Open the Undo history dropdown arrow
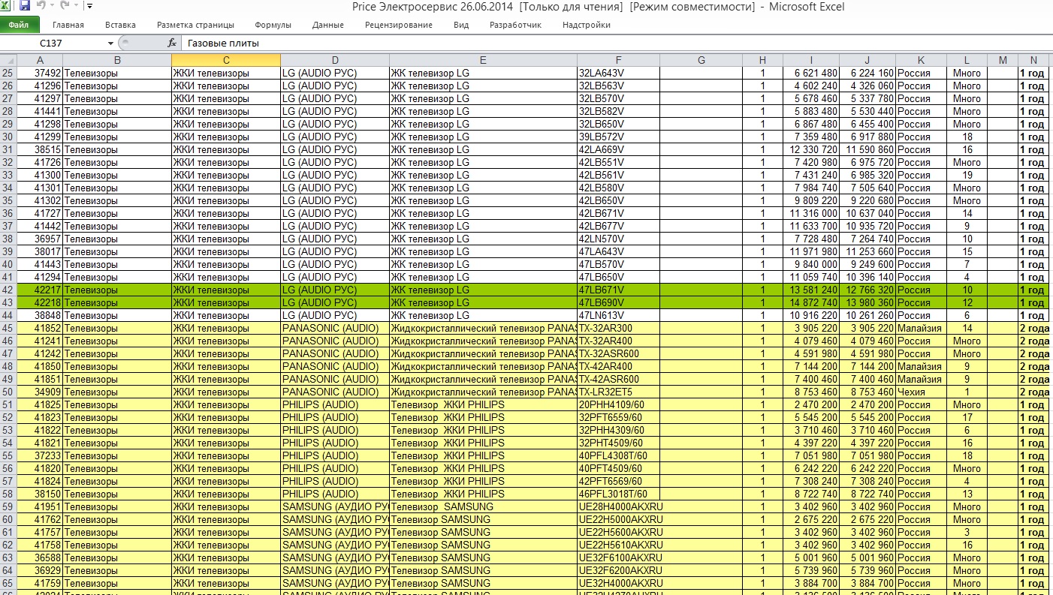Viewport: 1053px width, 595px height. pyautogui.click(x=53, y=7)
